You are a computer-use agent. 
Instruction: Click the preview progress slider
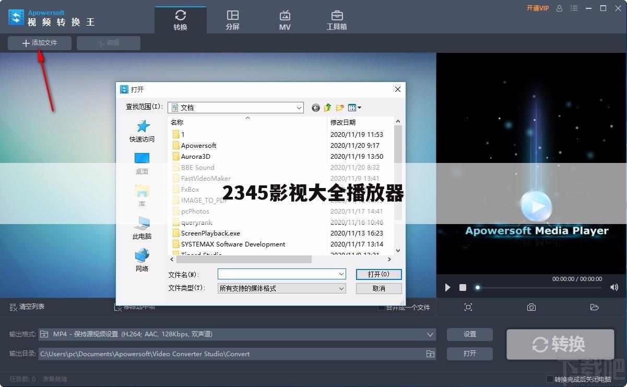pyautogui.click(x=539, y=287)
